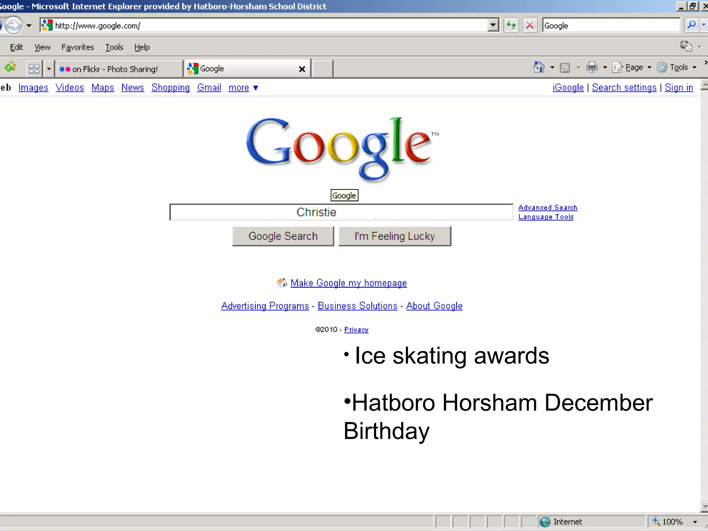This screenshot has height=531, width=708.
Task: Open the Page menu in command bar
Action: 632,67
